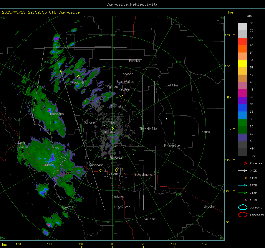Click the white 04DK arrow icon

[243, 170]
